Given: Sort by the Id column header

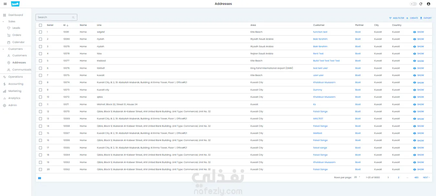Looking at the screenshot, I should pyautogui.click(x=66, y=25).
